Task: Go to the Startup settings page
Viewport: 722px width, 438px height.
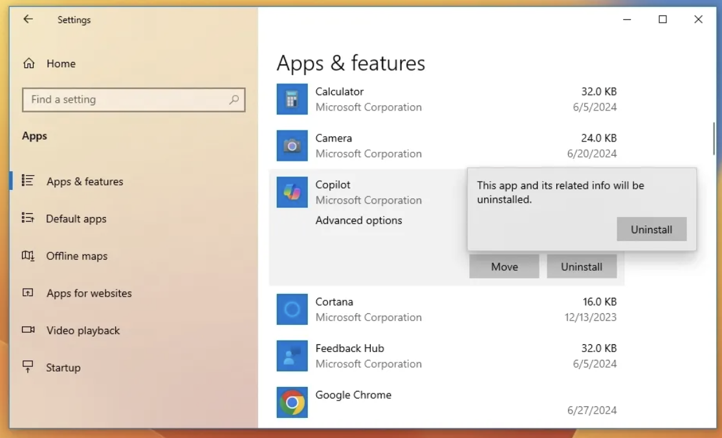Action: 63,368
